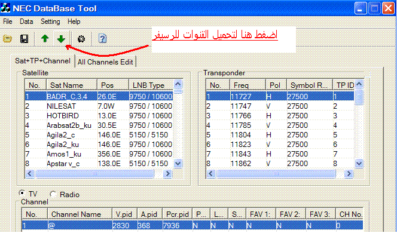Select transponder with frequency 11862
Image resolution: width=397 pixels, height=233 pixels.
pos(280,164)
